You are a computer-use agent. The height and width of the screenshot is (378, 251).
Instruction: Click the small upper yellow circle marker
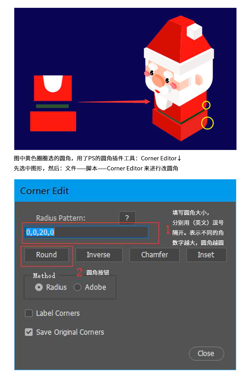click(206, 105)
